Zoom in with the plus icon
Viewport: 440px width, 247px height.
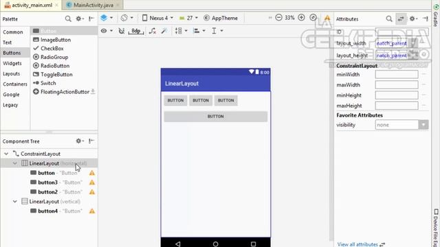[301, 18]
